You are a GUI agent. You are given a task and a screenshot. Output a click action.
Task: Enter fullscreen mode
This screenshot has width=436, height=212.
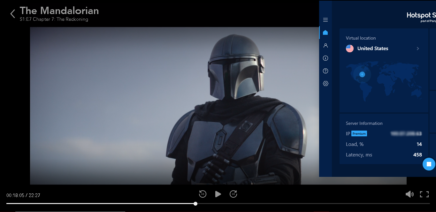(x=424, y=194)
